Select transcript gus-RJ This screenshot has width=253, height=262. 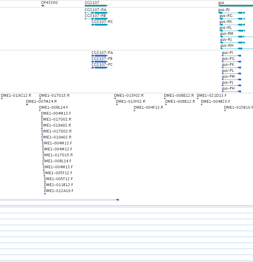[232, 43]
